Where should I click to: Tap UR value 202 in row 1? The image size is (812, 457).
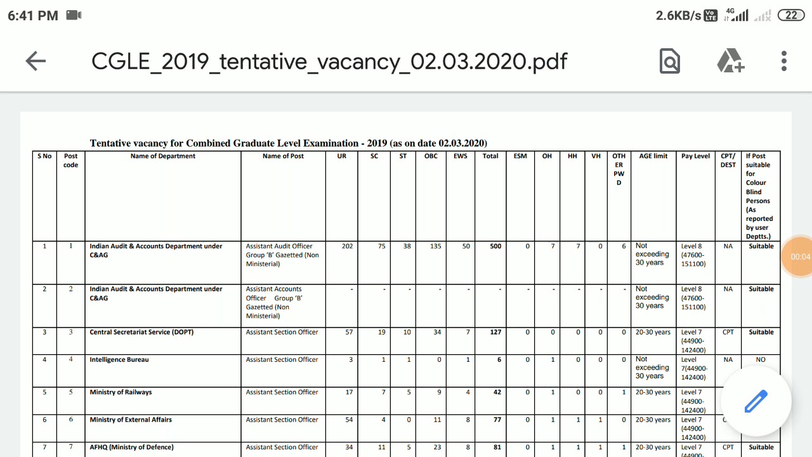(347, 246)
